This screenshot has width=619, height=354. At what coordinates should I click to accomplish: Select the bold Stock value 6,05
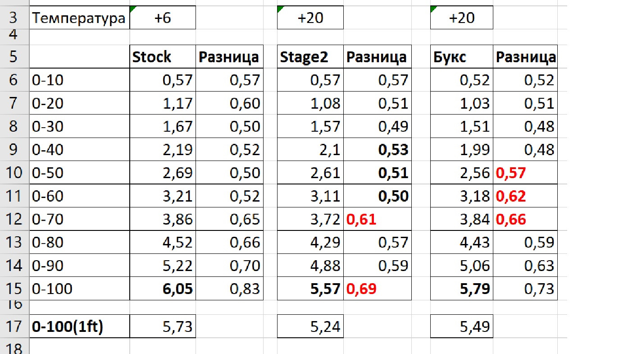click(163, 289)
